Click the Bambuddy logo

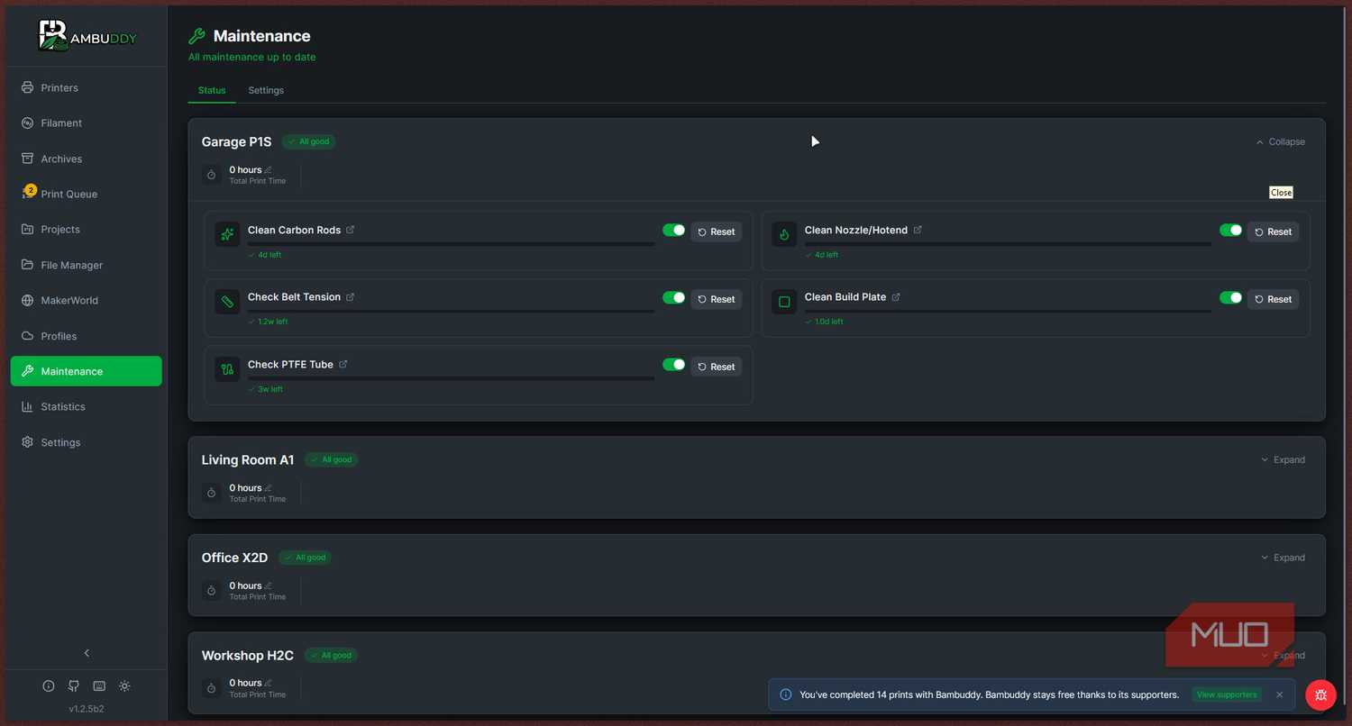87,36
